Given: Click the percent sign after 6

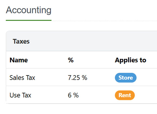Looking at the screenshot, I should pyautogui.click(x=76, y=95).
